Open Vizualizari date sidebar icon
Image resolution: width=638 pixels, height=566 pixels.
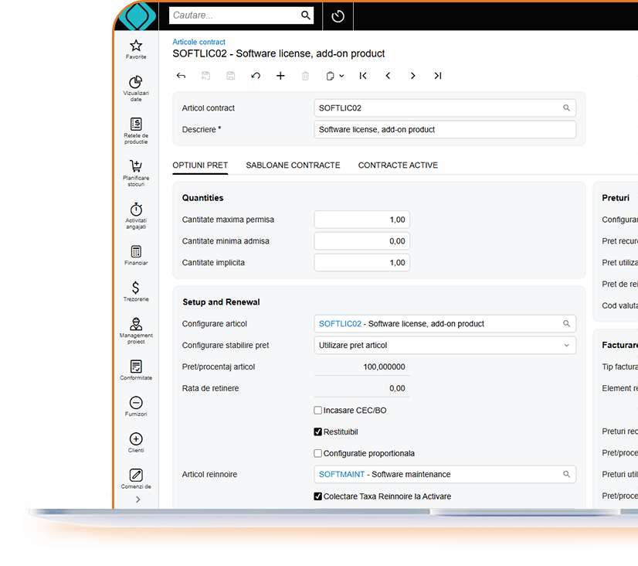(136, 83)
